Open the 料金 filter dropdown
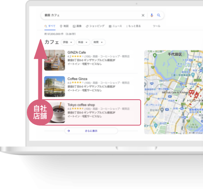Viewport: 203px width, 189px height. point(83,42)
